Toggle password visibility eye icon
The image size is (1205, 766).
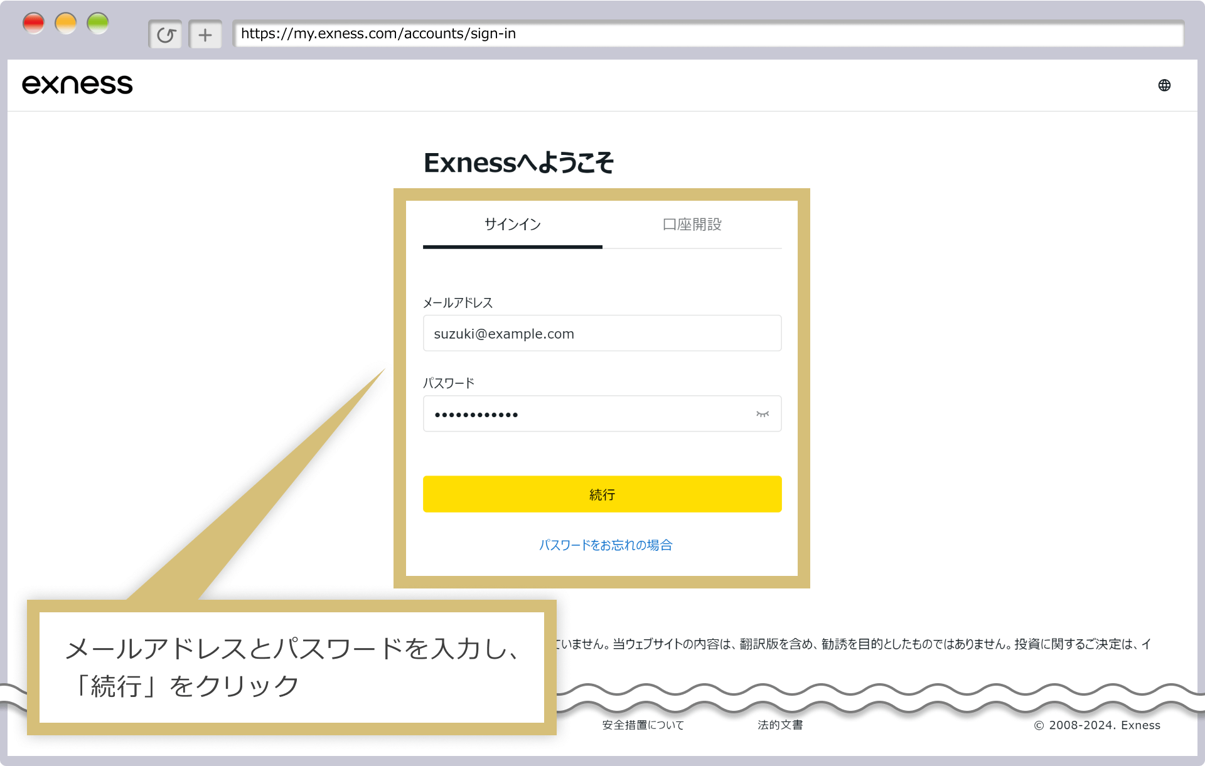tap(763, 414)
